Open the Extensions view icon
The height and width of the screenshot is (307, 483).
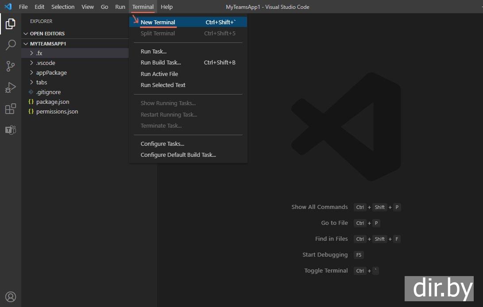tap(10, 109)
